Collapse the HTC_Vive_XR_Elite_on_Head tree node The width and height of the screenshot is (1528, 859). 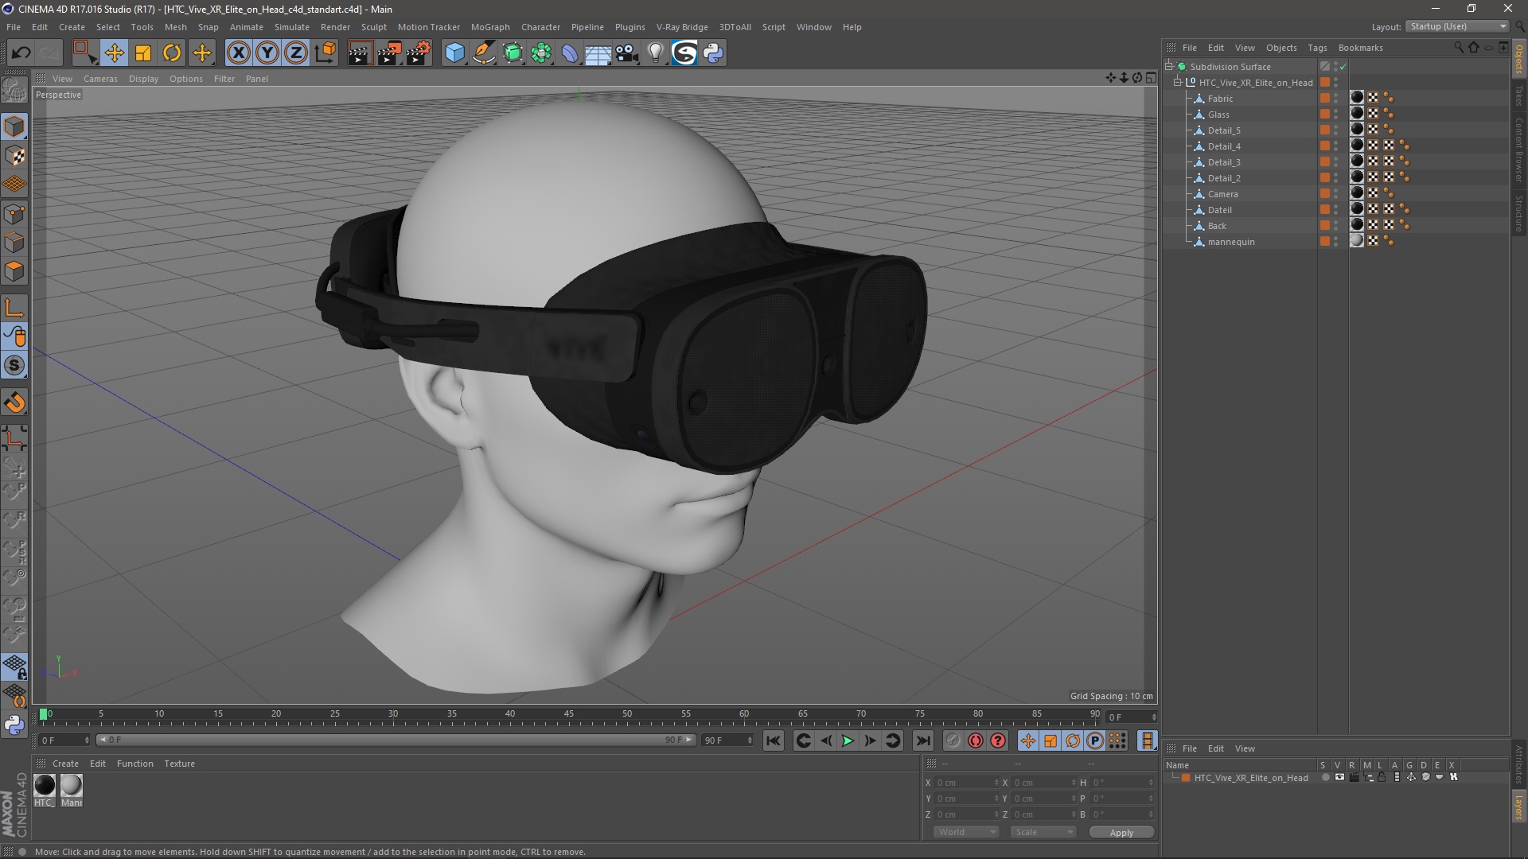[x=1178, y=83]
